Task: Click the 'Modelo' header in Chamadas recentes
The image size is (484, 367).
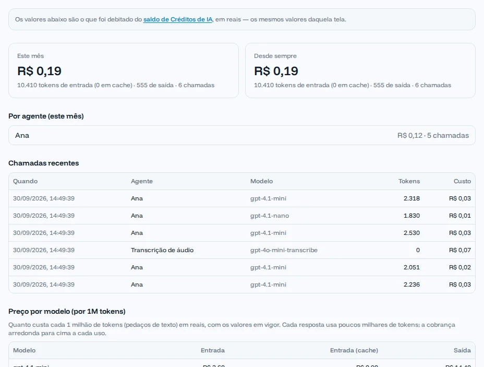Action: [x=261, y=181]
